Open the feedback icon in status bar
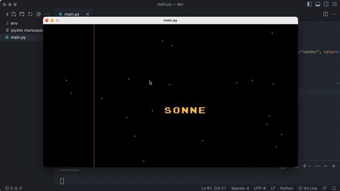Image resolution: width=340 pixels, height=191 pixels. [325, 188]
